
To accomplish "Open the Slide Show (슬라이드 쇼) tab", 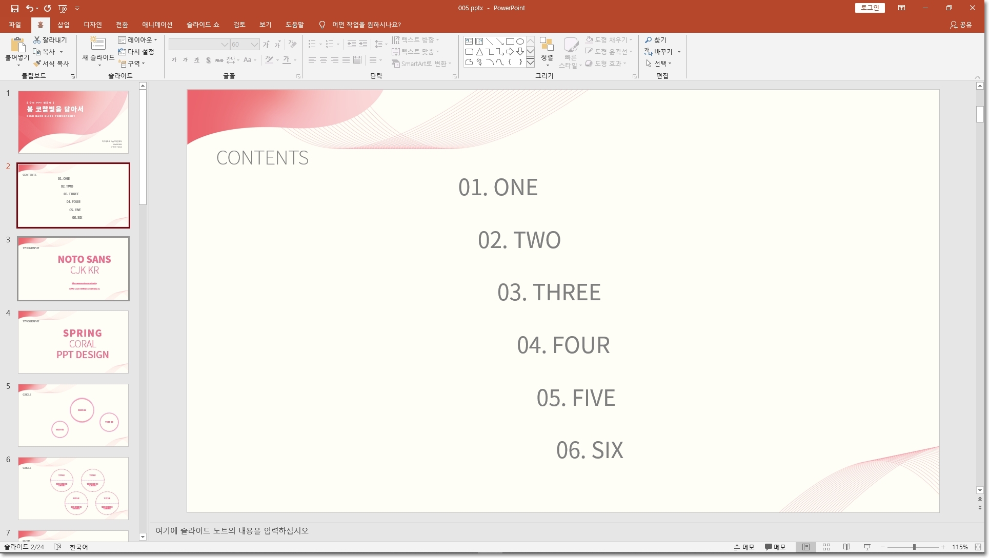I will [203, 25].
